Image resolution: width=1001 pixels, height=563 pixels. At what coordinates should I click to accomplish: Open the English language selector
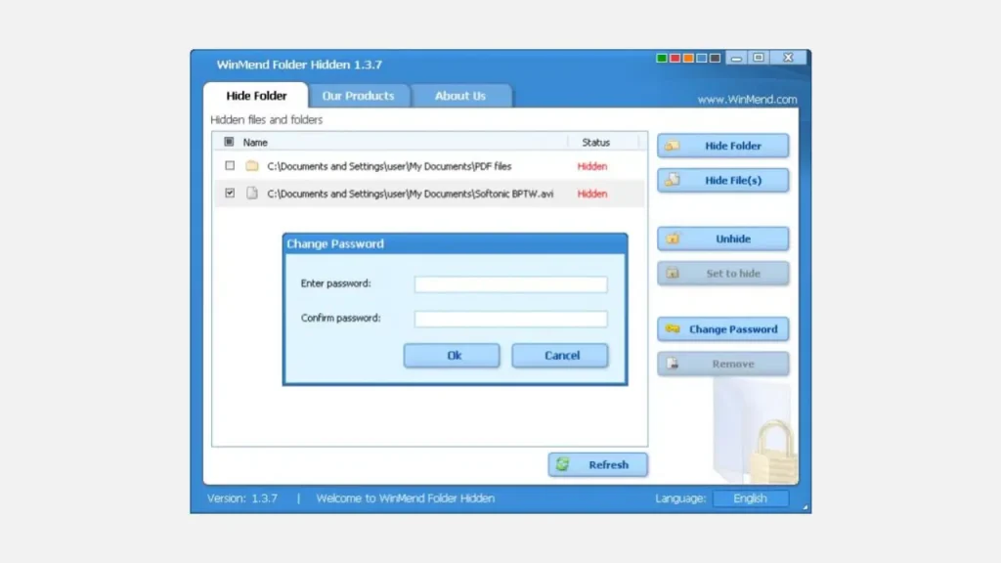coord(750,498)
